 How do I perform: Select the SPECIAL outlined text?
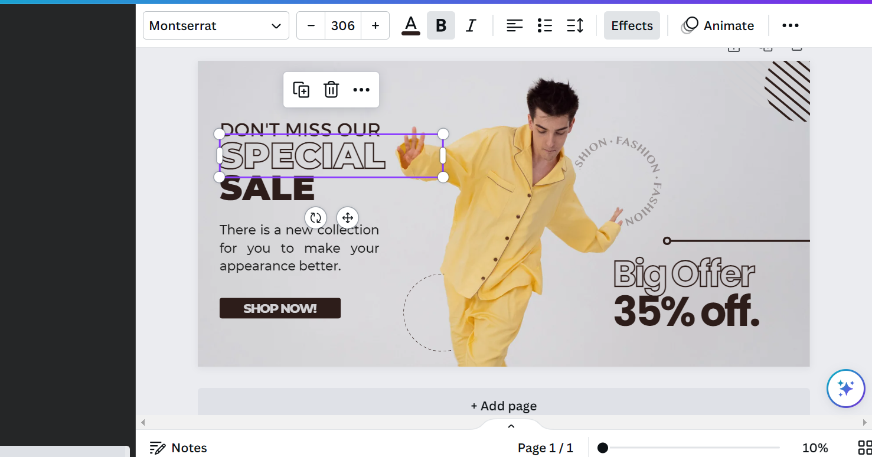coord(302,156)
